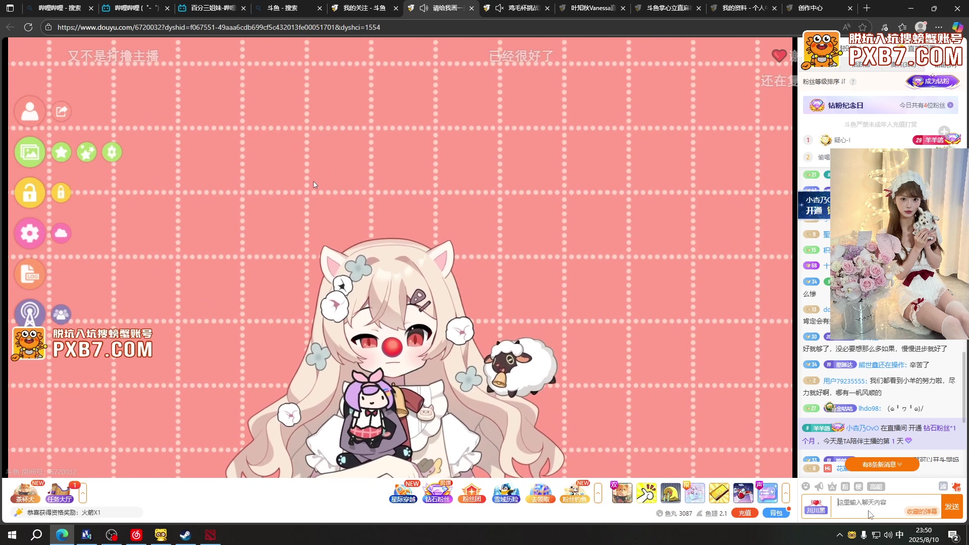
Task: Open the 茶杯犬 activity icon
Action: [26, 493]
